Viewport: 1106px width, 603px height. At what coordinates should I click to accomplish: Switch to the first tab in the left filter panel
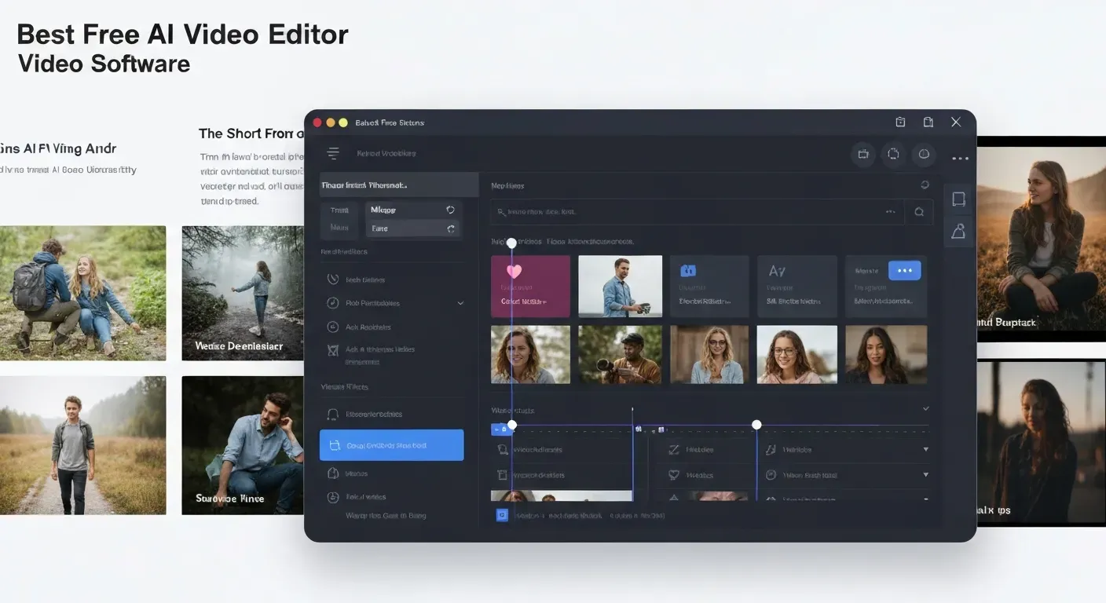pyautogui.click(x=339, y=210)
